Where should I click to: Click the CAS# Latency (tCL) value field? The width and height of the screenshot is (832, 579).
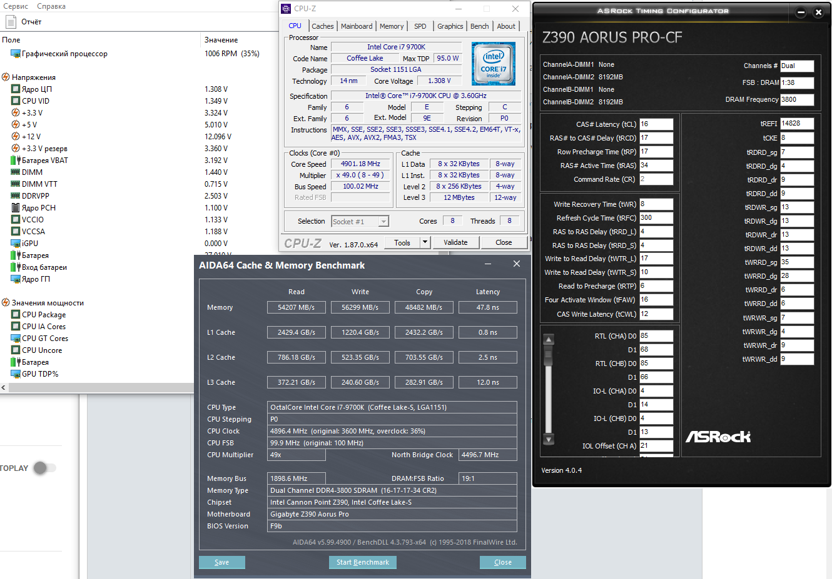(656, 124)
